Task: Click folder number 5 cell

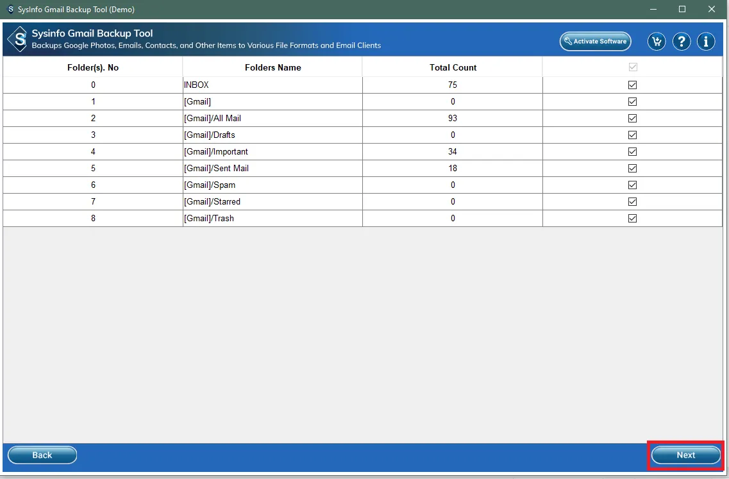Action: pyautogui.click(x=93, y=169)
